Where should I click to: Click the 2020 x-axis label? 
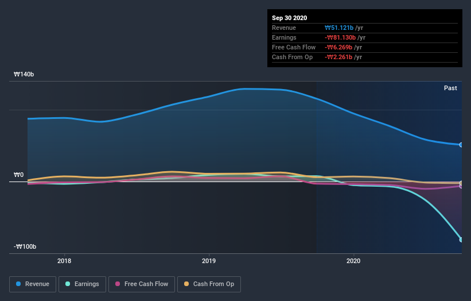point(353,261)
